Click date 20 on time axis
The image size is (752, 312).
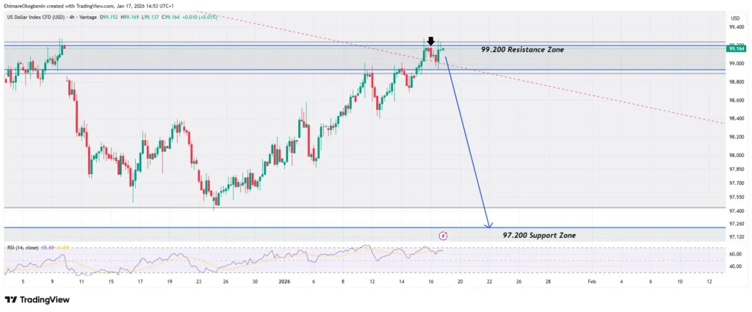click(460, 283)
